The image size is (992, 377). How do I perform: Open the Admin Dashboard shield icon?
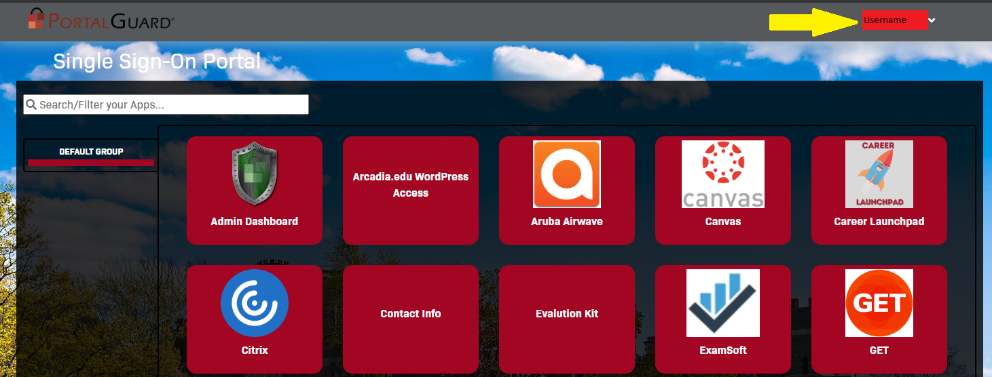tap(255, 174)
